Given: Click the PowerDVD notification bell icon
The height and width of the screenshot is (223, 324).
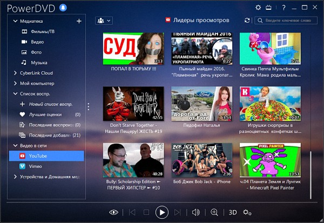Looking at the screenshot, I should coord(63,8).
